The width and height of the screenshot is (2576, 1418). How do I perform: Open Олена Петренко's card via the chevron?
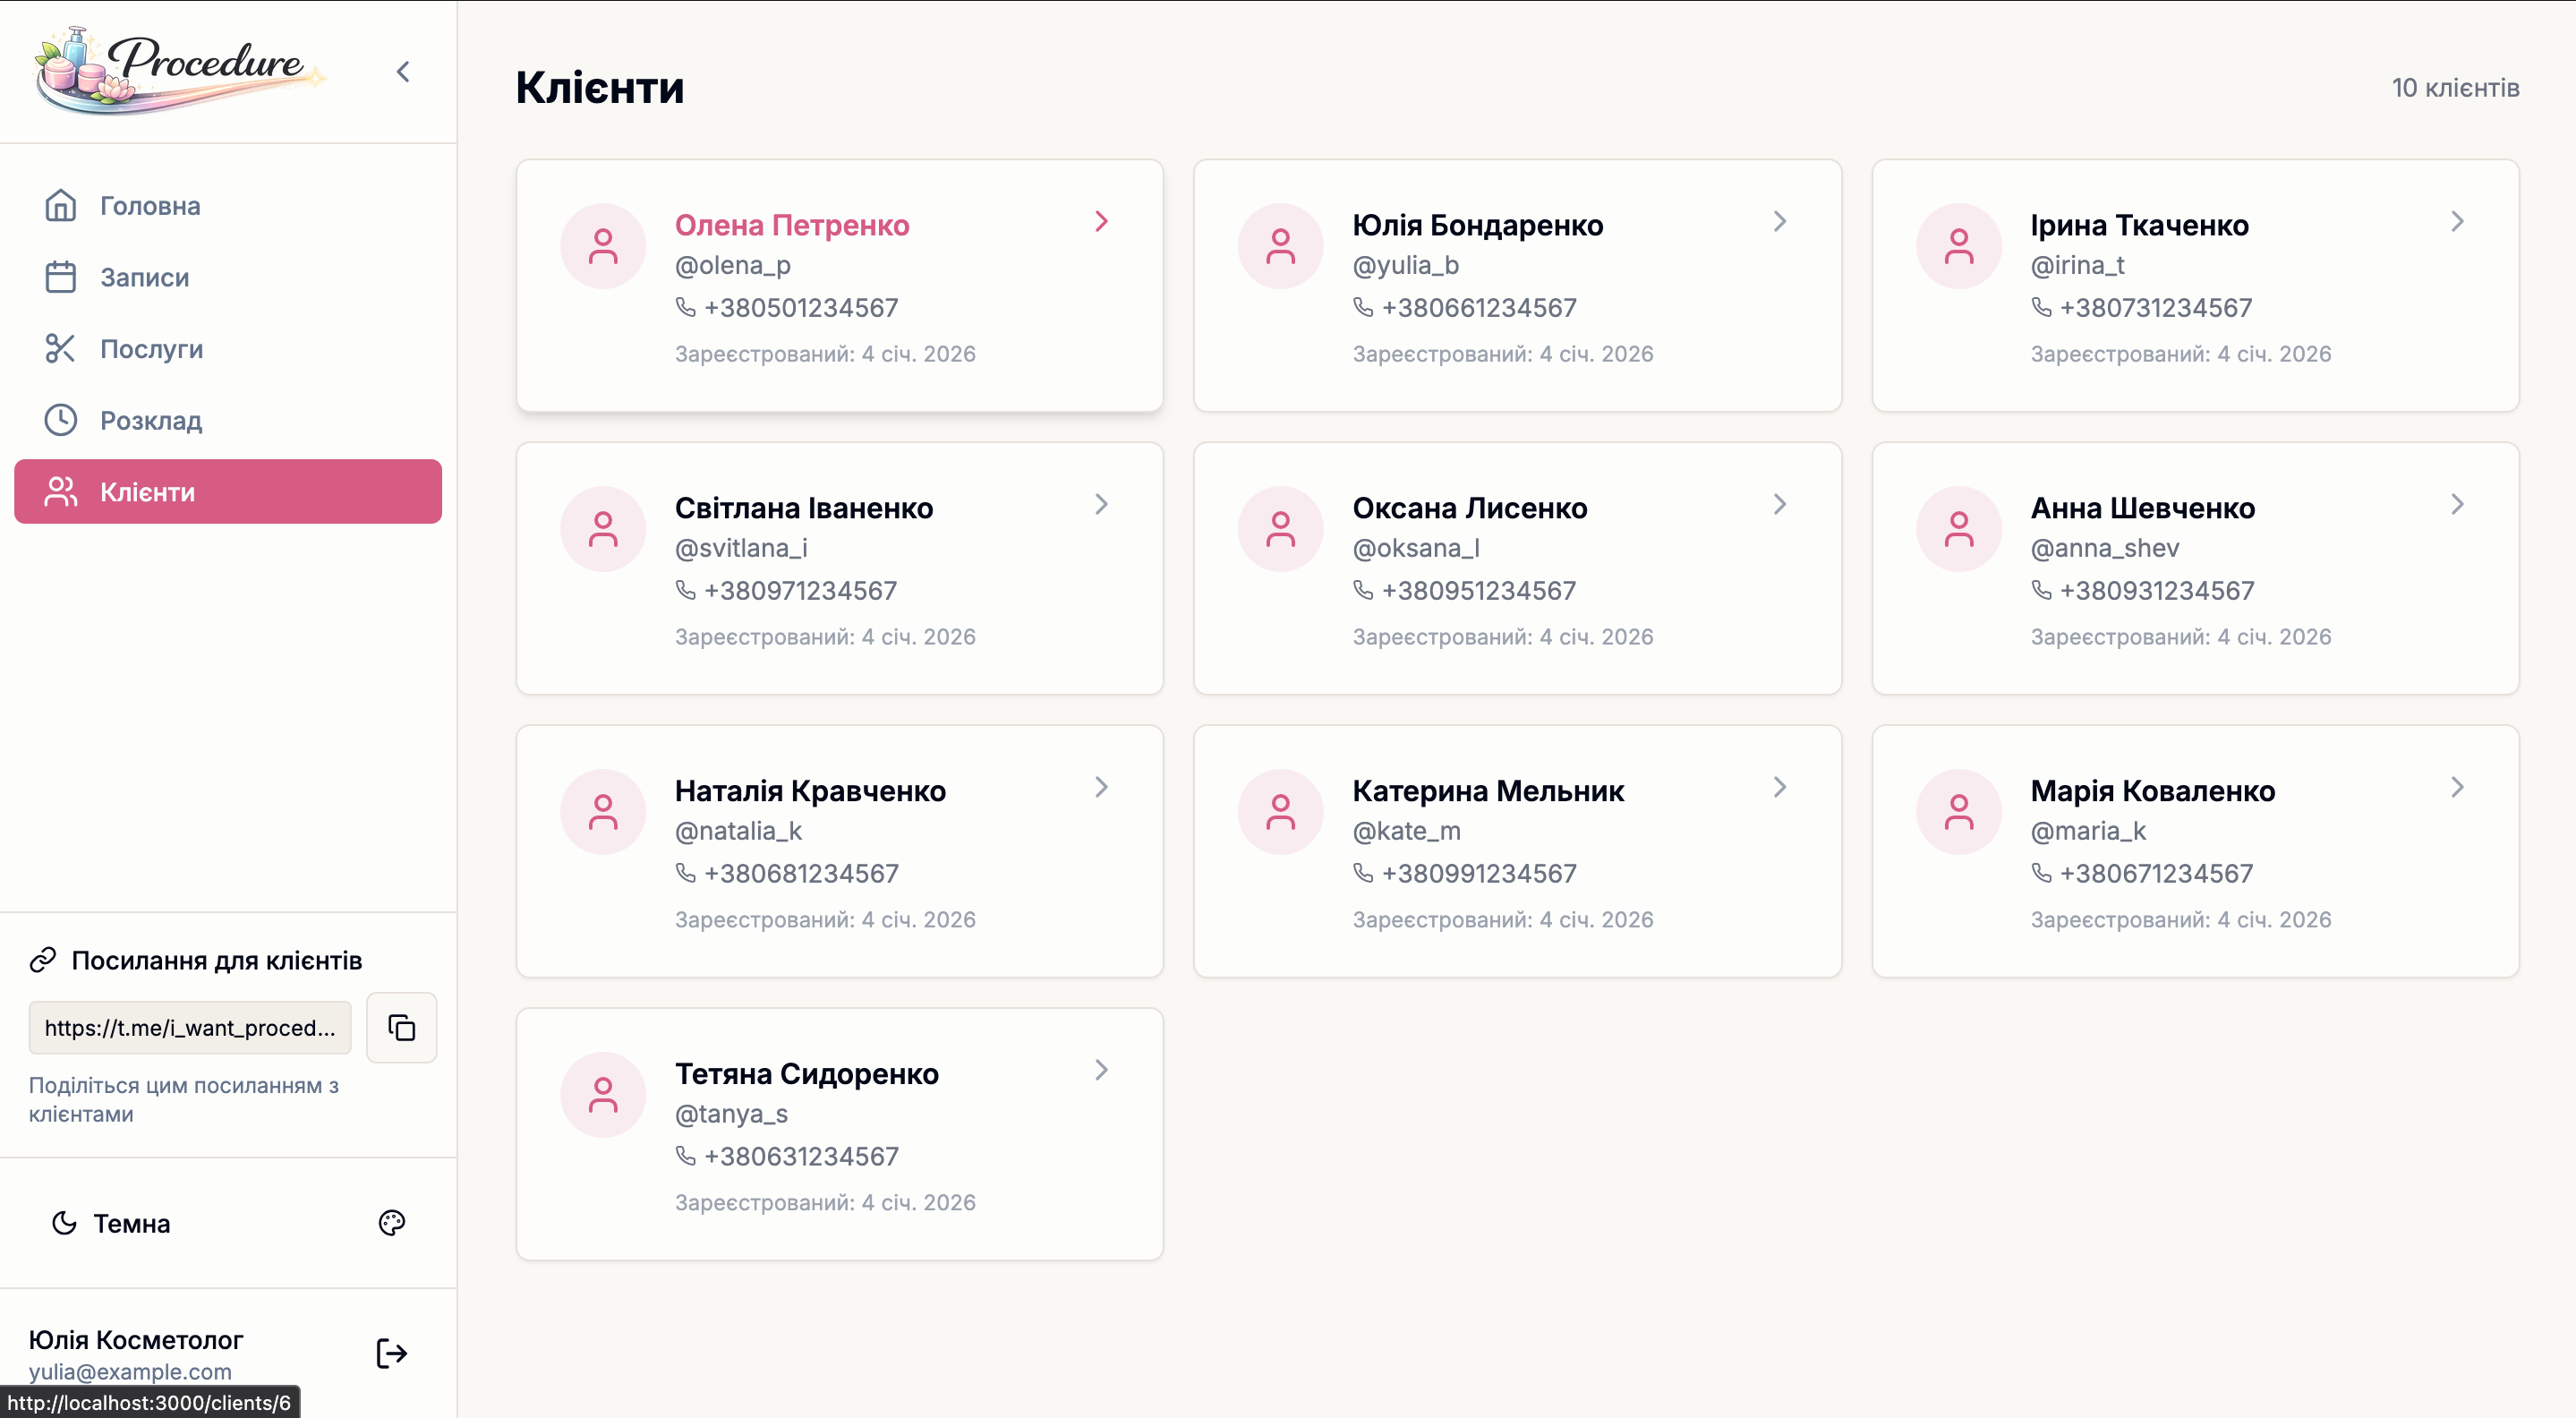click(x=1101, y=221)
